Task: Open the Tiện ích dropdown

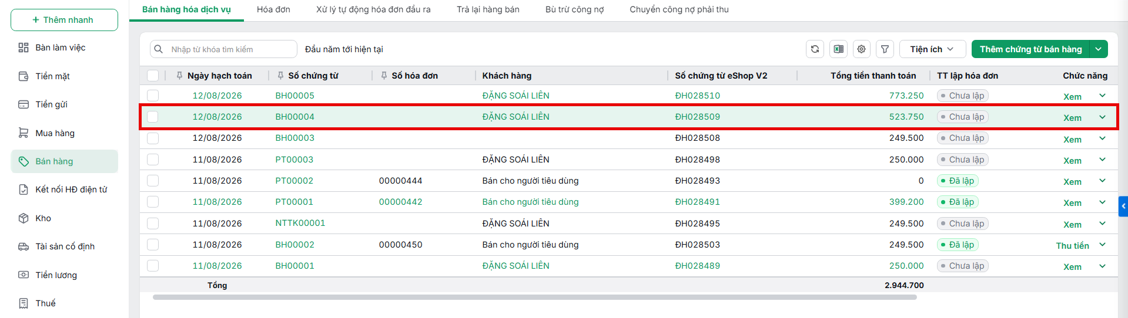Action: pyautogui.click(x=932, y=49)
